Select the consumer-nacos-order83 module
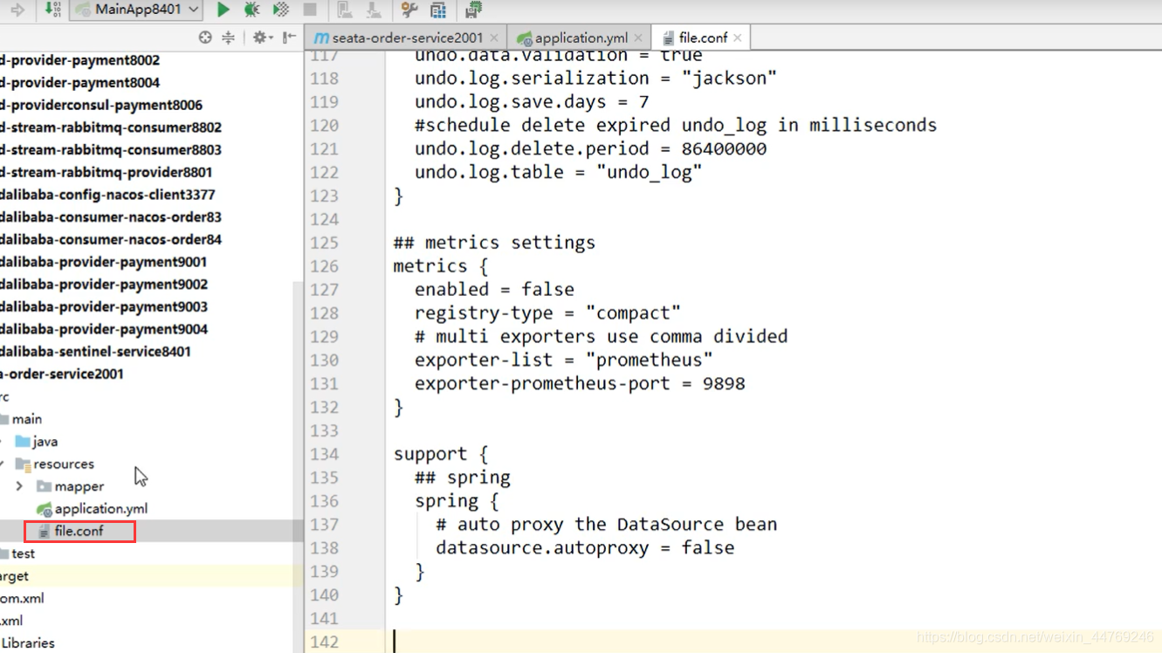Image resolution: width=1162 pixels, height=653 pixels. (111, 217)
